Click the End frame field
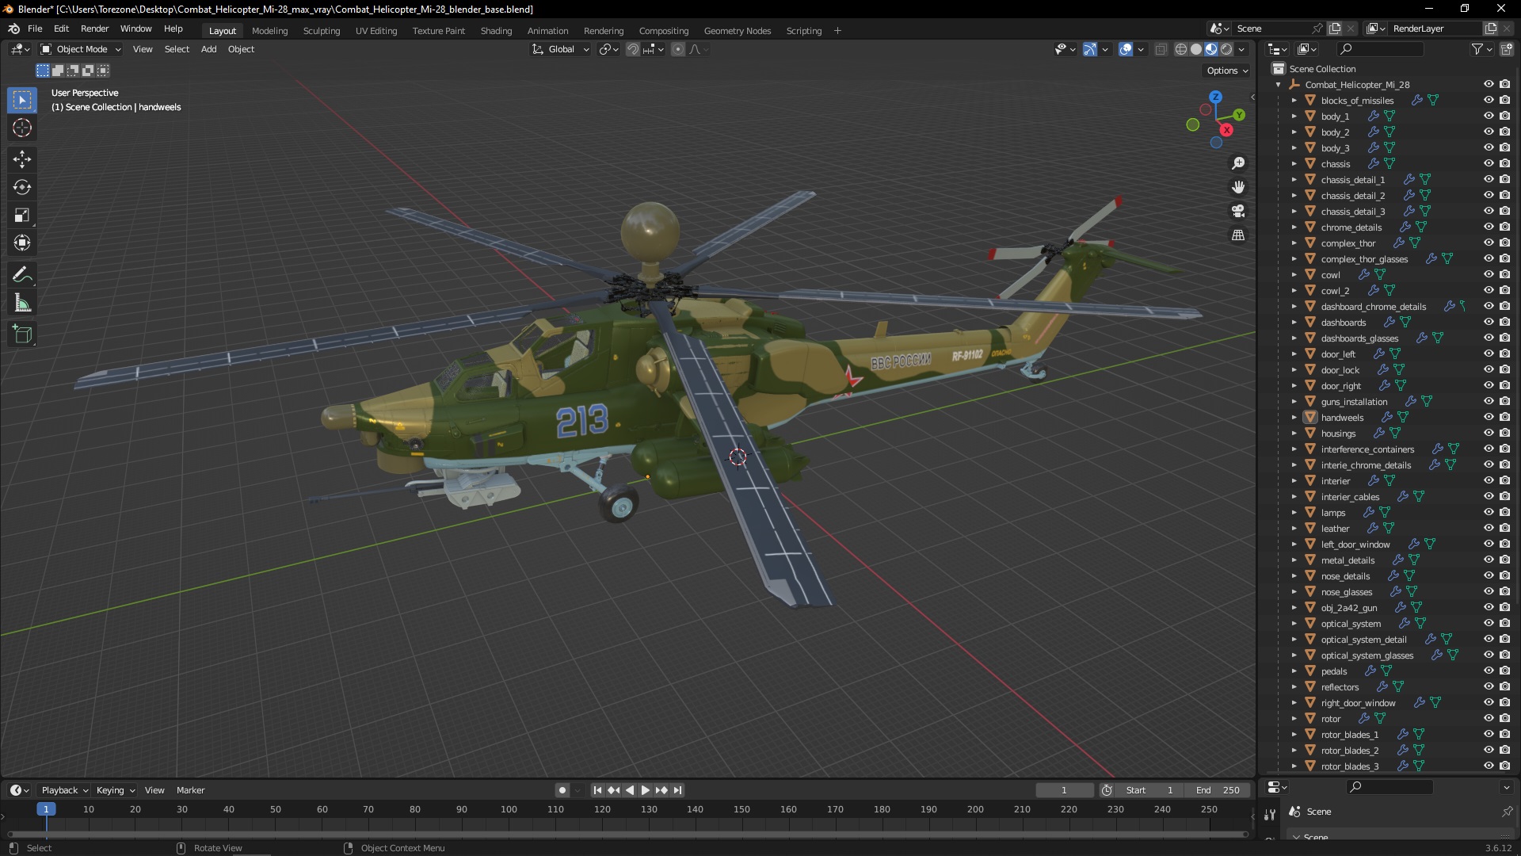The width and height of the screenshot is (1521, 856). pyautogui.click(x=1218, y=790)
